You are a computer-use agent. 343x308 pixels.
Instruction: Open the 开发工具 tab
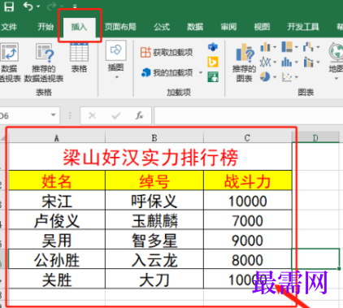303,27
